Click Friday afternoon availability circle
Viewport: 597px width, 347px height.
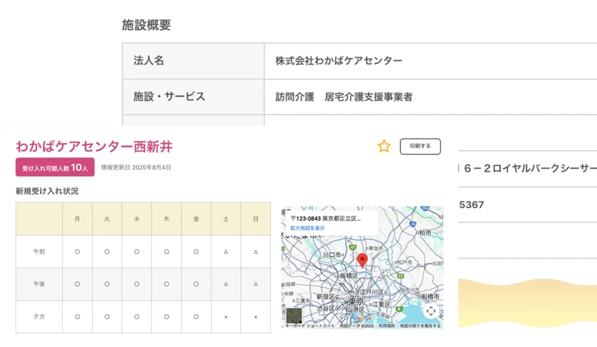click(x=196, y=284)
